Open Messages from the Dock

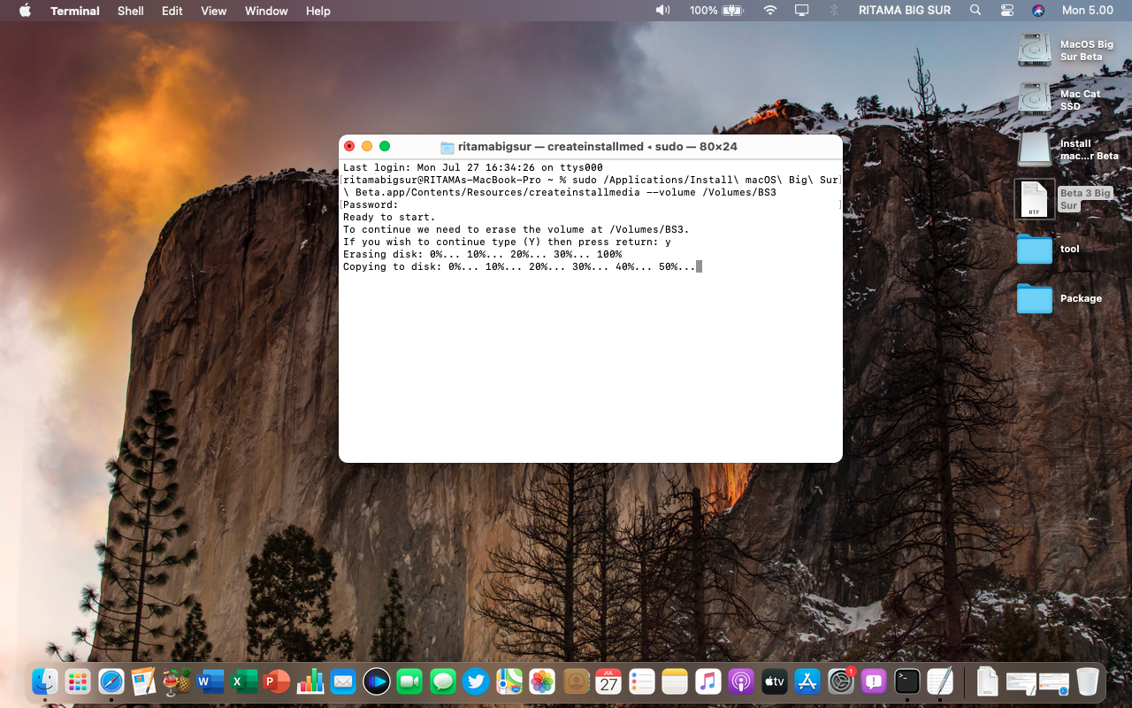(443, 681)
